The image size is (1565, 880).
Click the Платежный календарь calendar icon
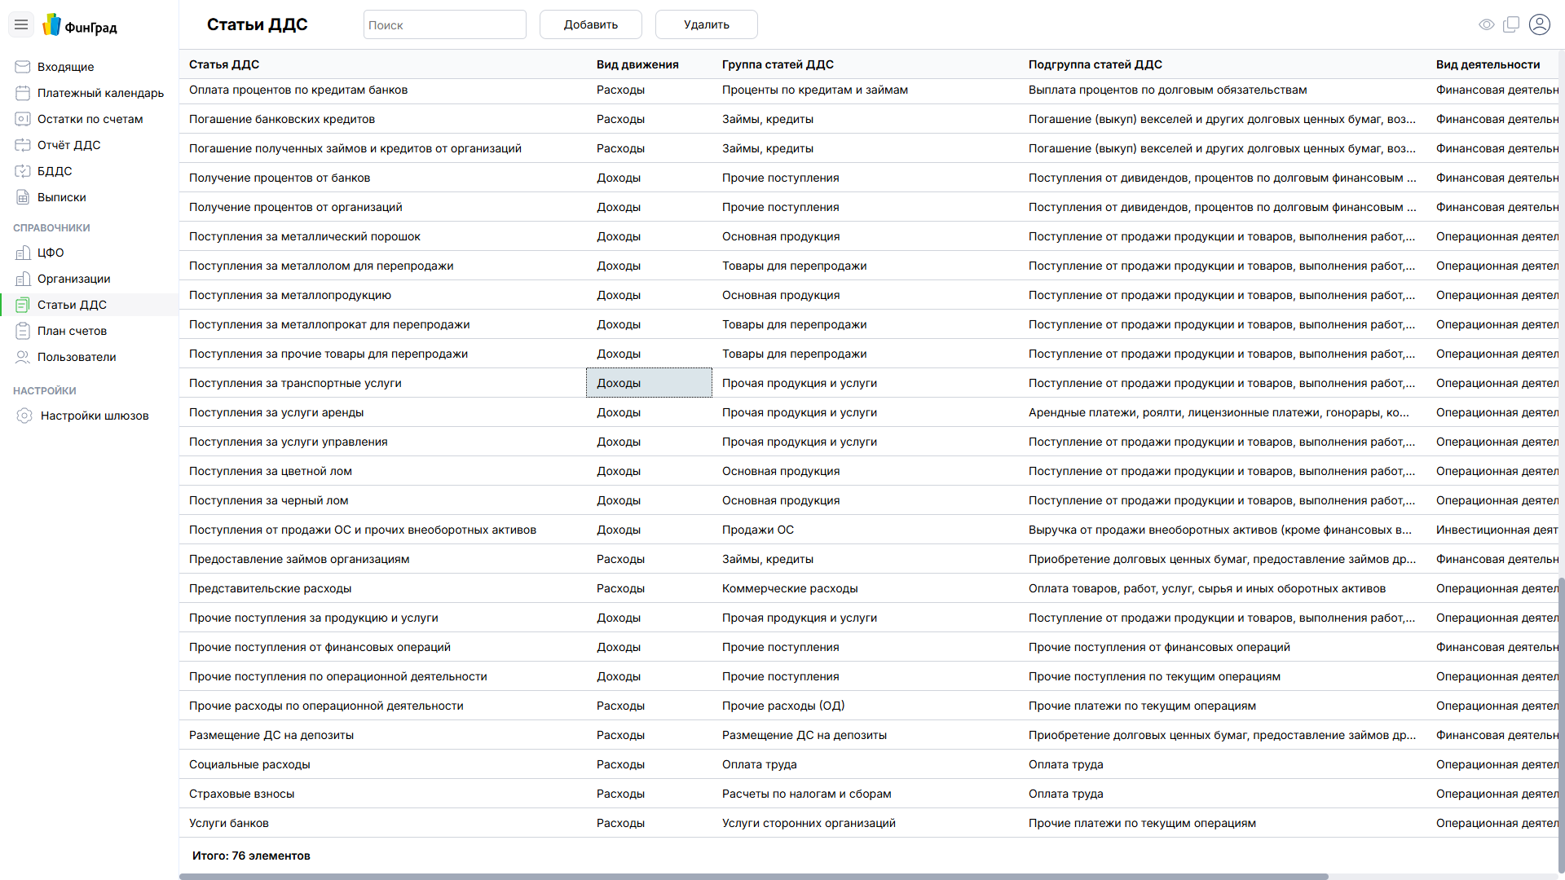(23, 93)
